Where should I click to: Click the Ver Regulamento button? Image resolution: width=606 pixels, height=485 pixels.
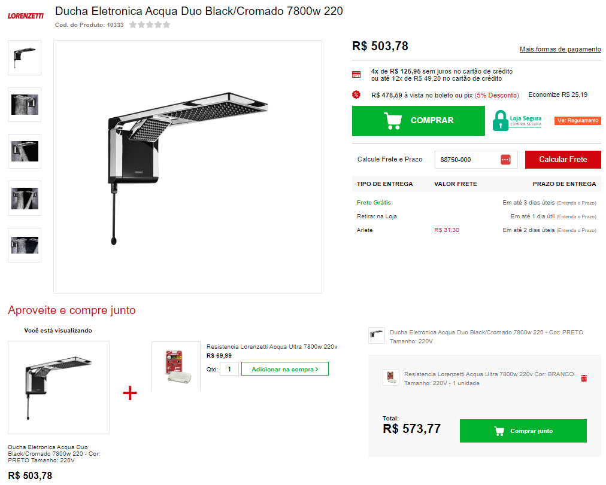(578, 120)
